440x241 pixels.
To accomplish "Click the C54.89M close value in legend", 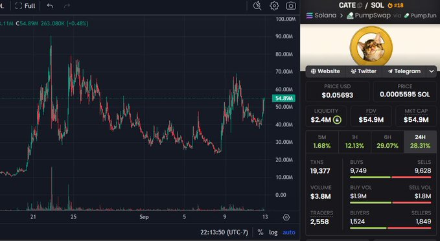I will pyautogui.click(x=27, y=23).
